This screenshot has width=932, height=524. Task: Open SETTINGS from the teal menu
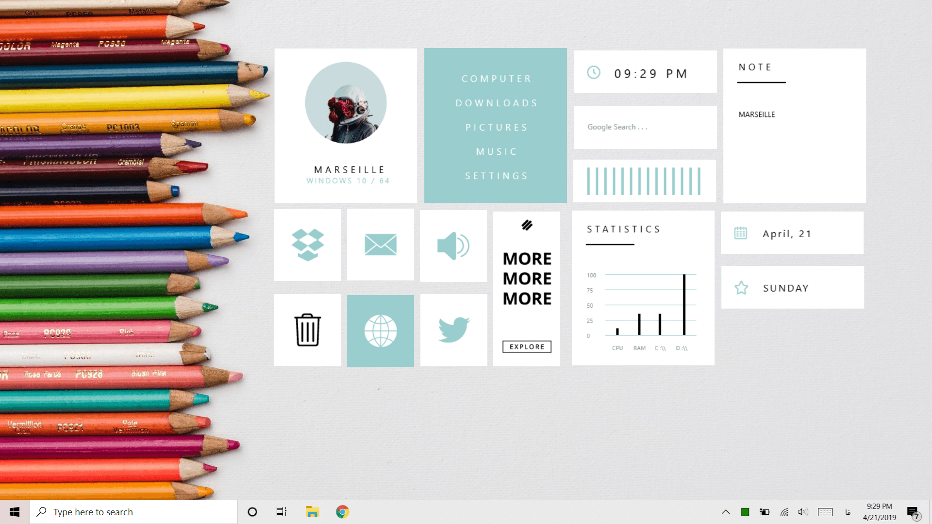coord(496,176)
